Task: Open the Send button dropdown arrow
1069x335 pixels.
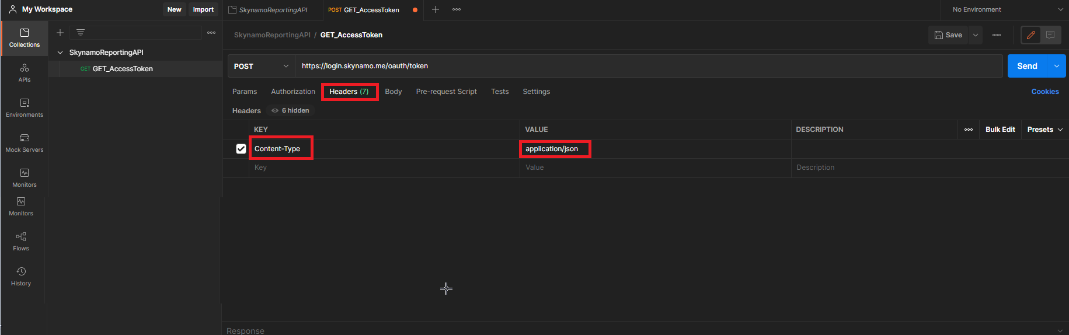Action: coord(1057,66)
